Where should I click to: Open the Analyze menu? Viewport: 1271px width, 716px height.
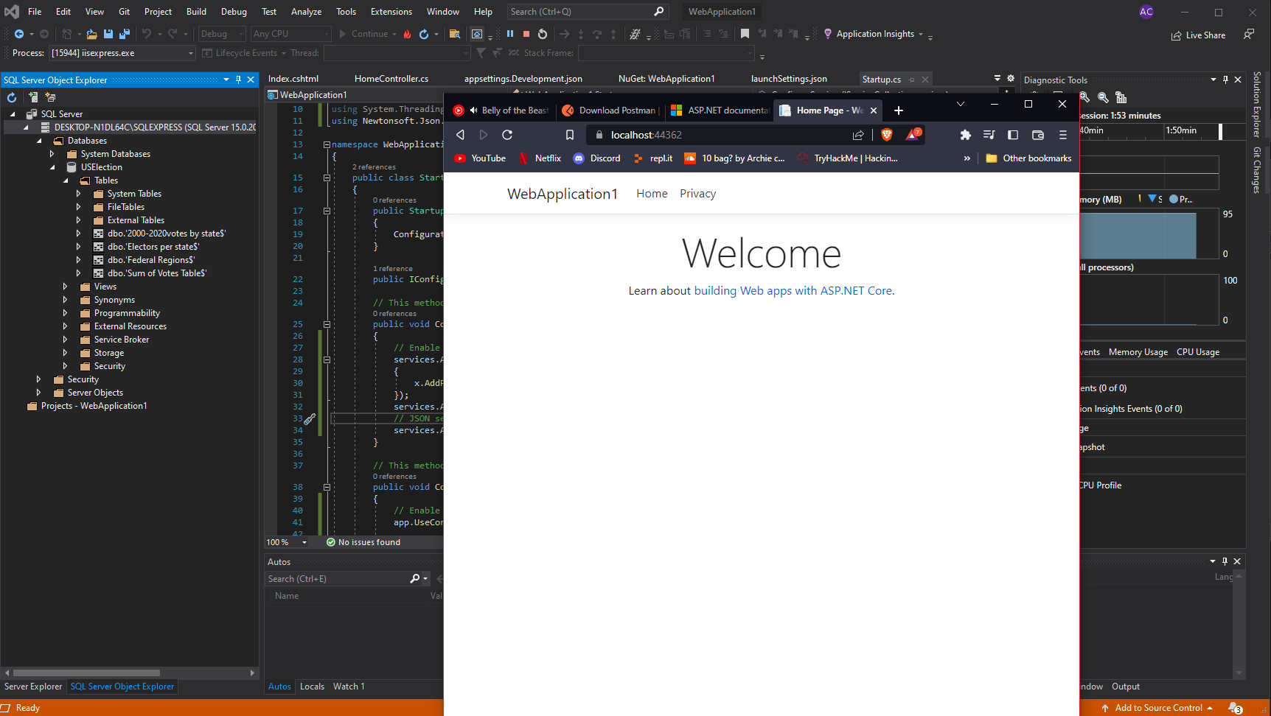coord(305,11)
